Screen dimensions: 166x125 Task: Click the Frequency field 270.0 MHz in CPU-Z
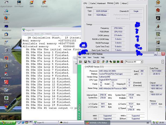(x=118, y=28)
